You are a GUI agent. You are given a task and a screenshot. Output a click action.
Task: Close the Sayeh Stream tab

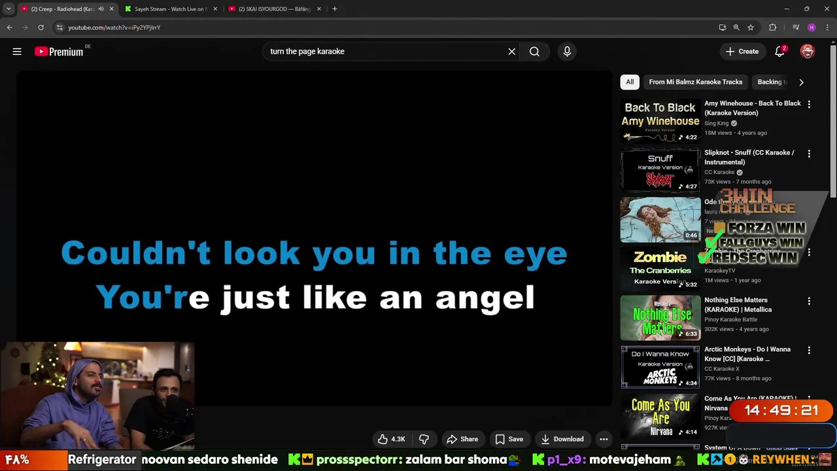(215, 9)
